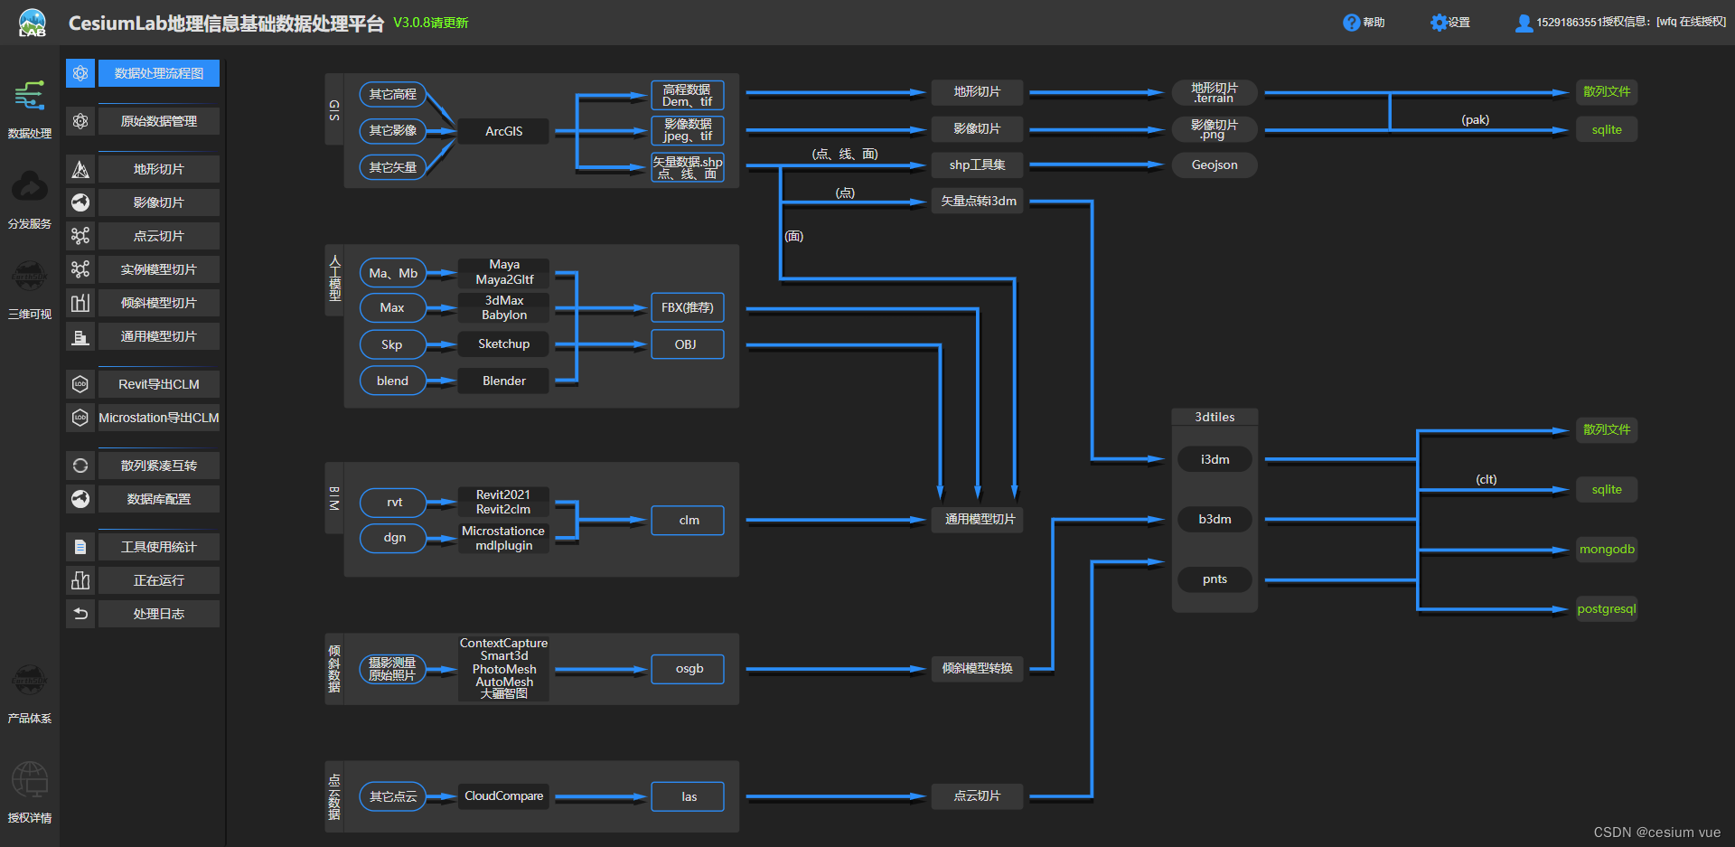Click the osgb format box
The image size is (1735, 847).
[688, 669]
